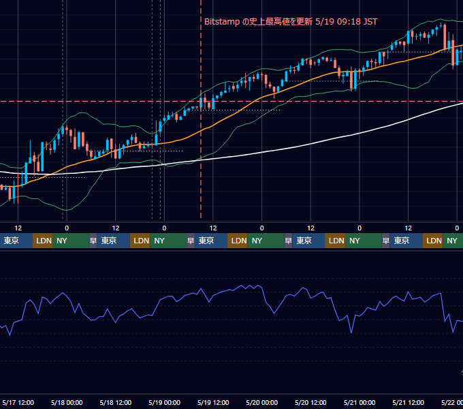This screenshot has width=463, height=409.
Task: Click the NY session block spanning 5/17 to 5/18
Action: [71, 241]
